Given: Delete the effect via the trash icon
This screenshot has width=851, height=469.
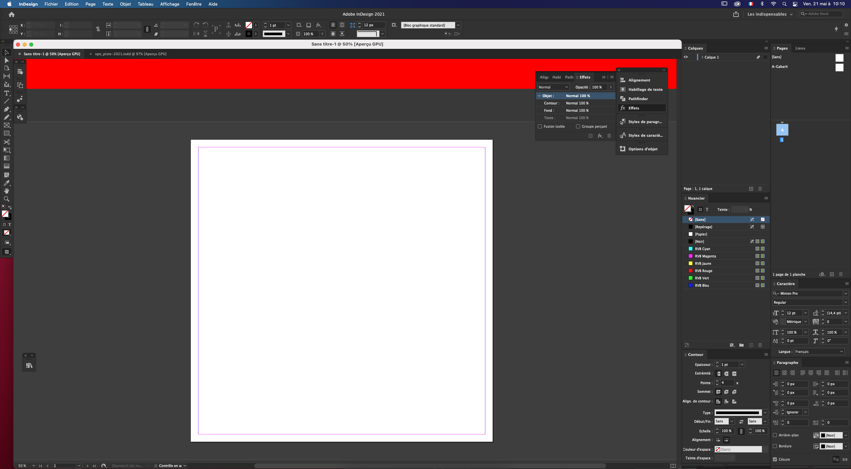Looking at the screenshot, I should tap(609, 136).
